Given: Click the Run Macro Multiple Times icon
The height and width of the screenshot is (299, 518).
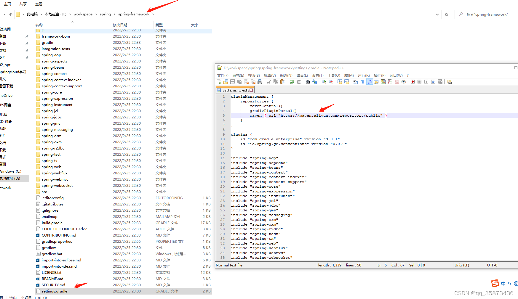Looking at the screenshot, I should pyautogui.click(x=433, y=82).
